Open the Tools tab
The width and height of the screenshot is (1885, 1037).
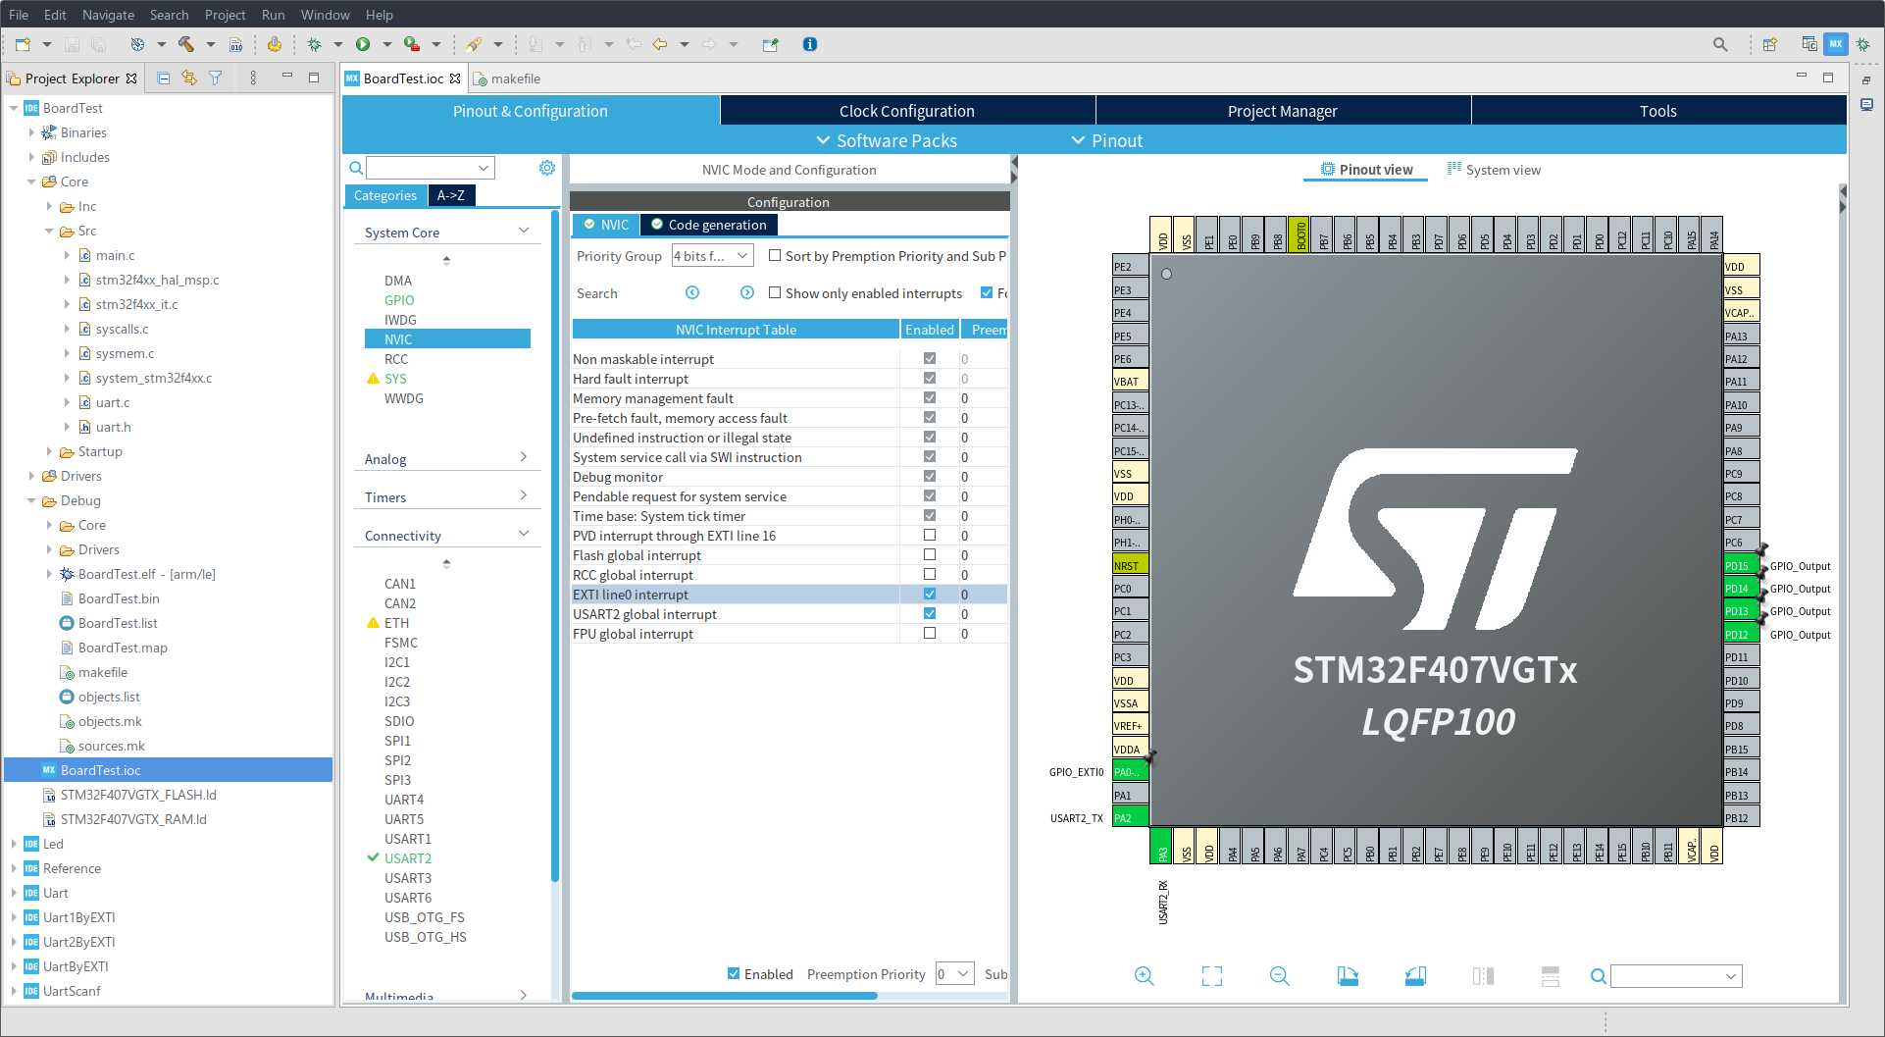click(x=1658, y=111)
